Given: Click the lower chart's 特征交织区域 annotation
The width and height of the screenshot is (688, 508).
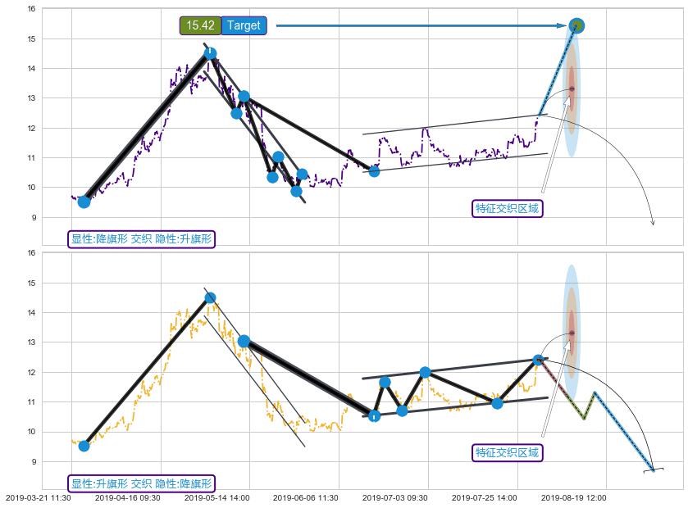Looking at the screenshot, I should click(x=508, y=452).
